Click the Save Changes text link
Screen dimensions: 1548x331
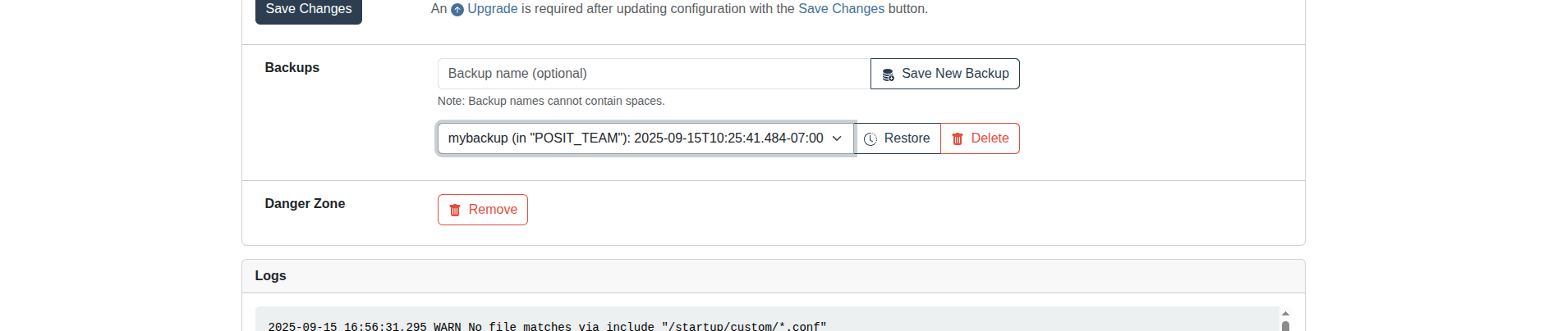[x=841, y=9]
